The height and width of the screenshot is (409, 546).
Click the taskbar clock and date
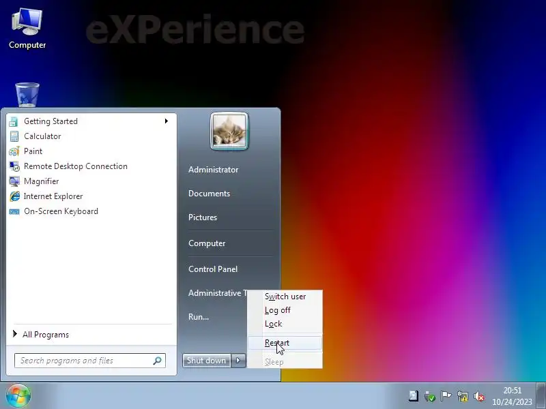[512, 396]
